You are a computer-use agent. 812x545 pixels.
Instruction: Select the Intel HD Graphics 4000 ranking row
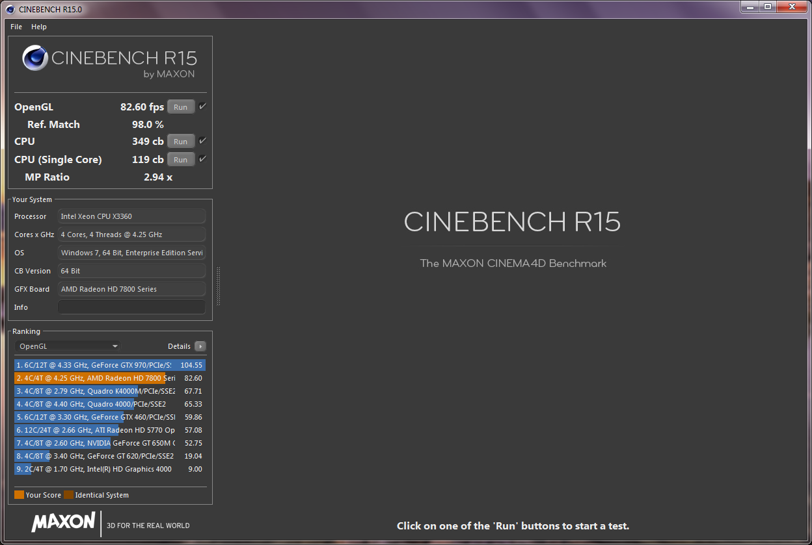[110, 469]
